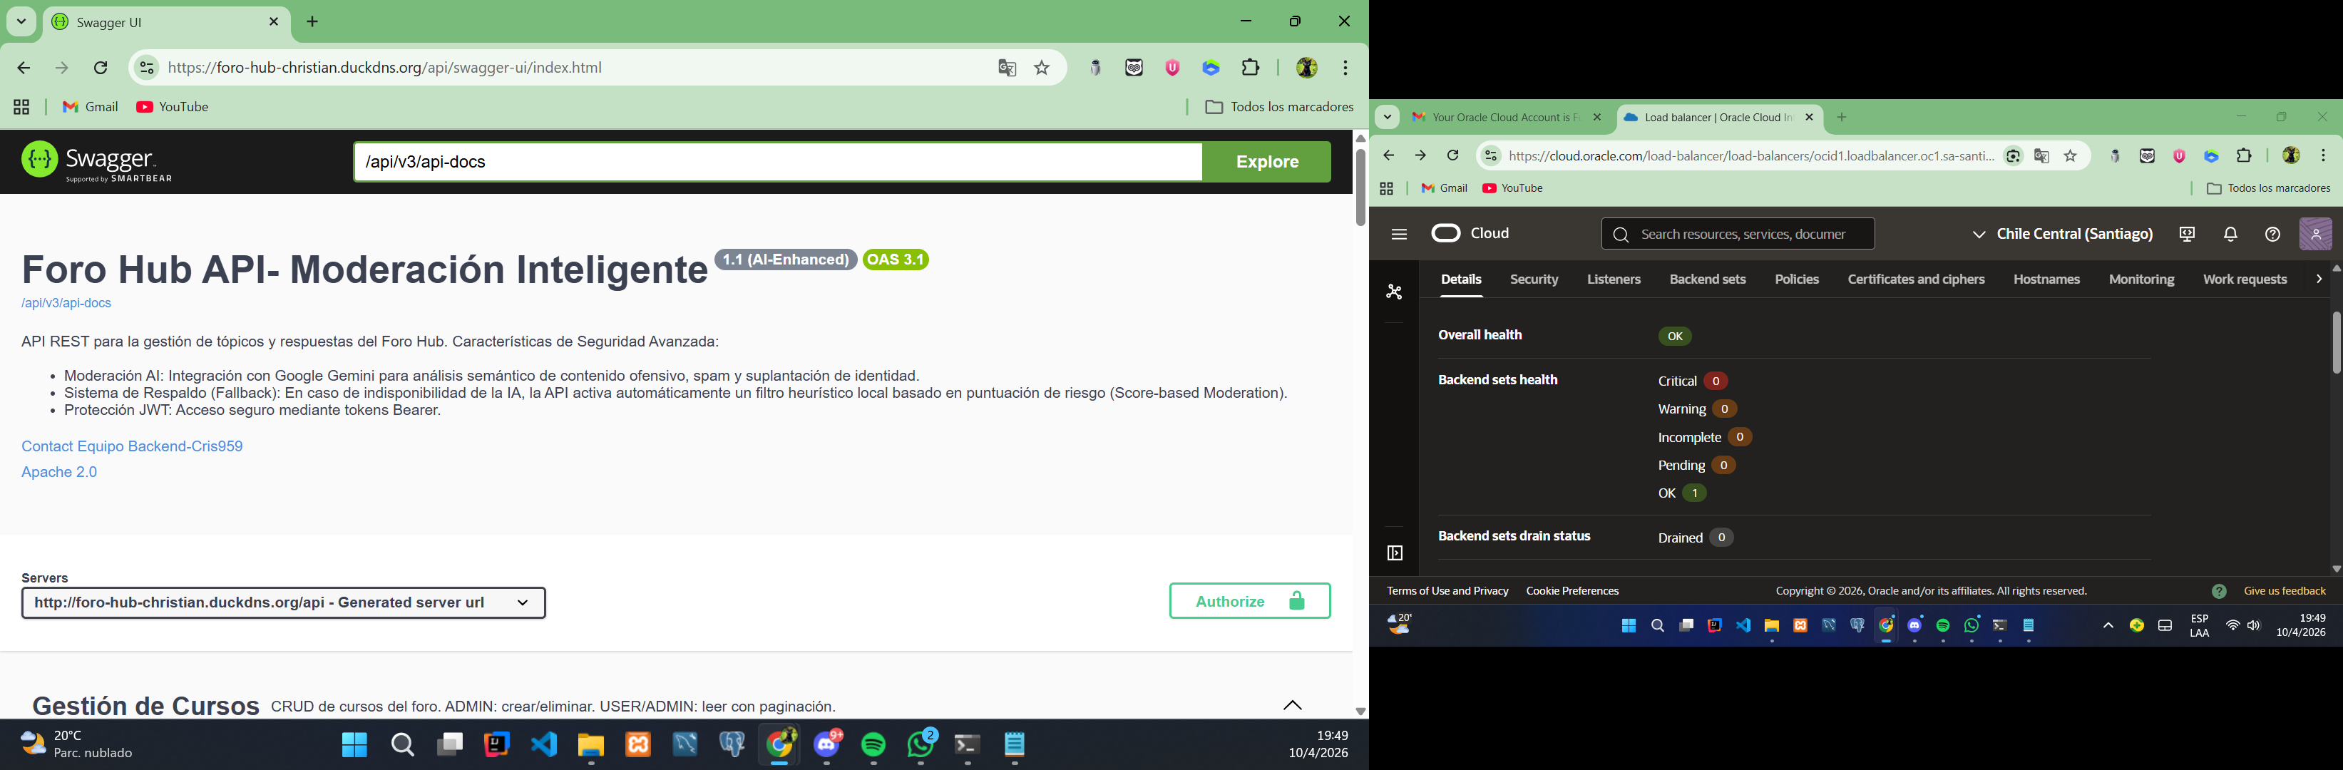This screenshot has height=770, width=2343.
Task: Click the Authorize lock button
Action: point(1249,601)
